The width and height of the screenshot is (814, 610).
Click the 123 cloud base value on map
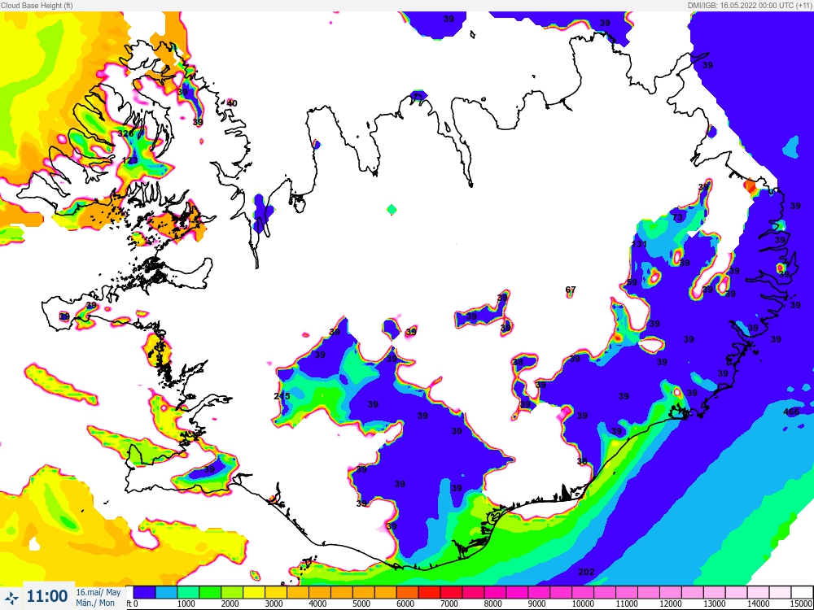coord(129,160)
